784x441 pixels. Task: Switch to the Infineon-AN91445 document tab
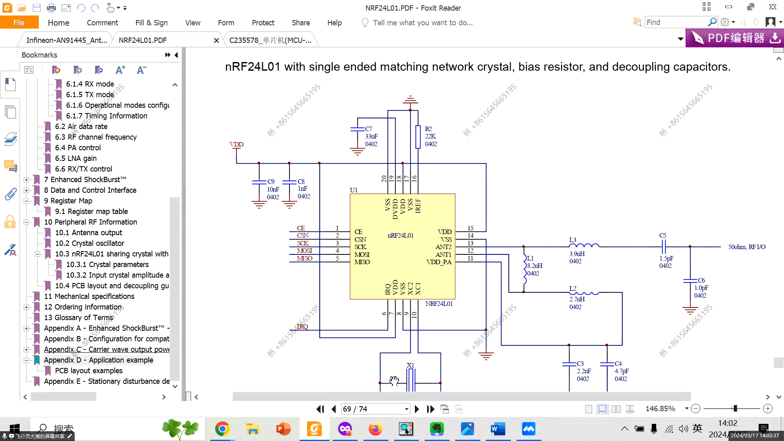(67, 40)
